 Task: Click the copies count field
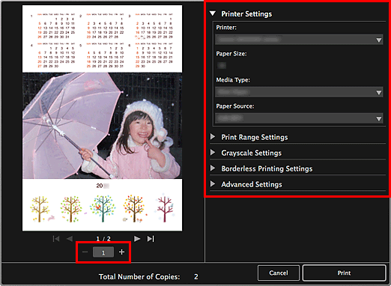click(103, 252)
